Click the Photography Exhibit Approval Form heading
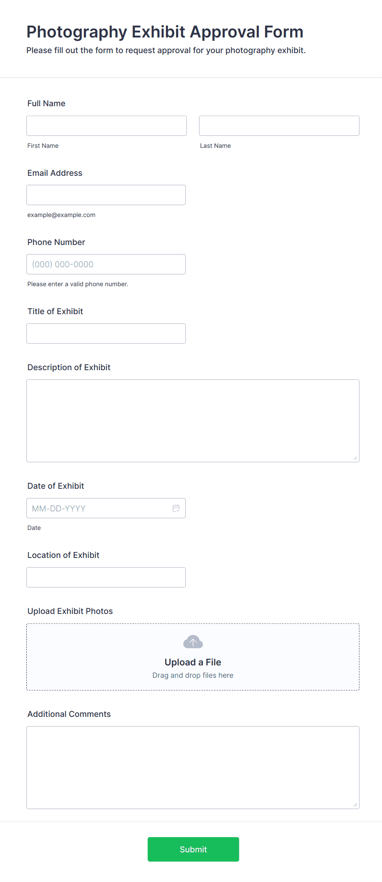Image resolution: width=382 pixels, height=882 pixels. 165,32
